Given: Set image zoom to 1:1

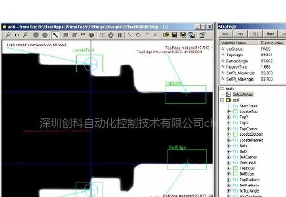Looking at the screenshot, I should click(17, 35).
